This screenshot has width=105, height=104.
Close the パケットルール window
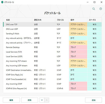pyautogui.click(x=101, y=2)
